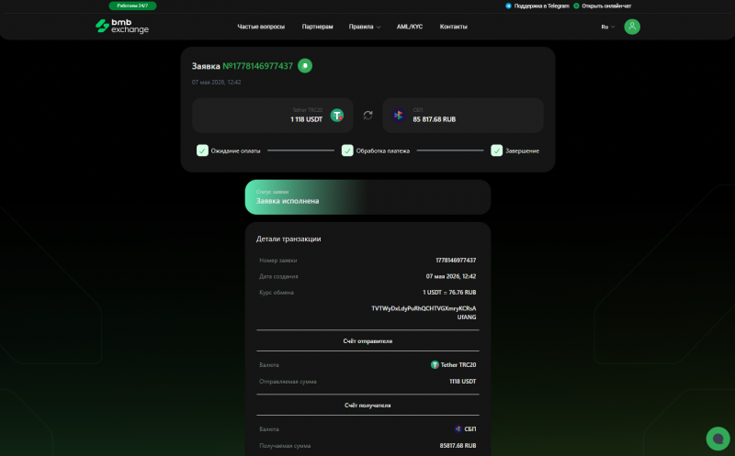Click progress line between Обработка платежа and Завершение
Screen dimensions: 735x456
coord(450,150)
